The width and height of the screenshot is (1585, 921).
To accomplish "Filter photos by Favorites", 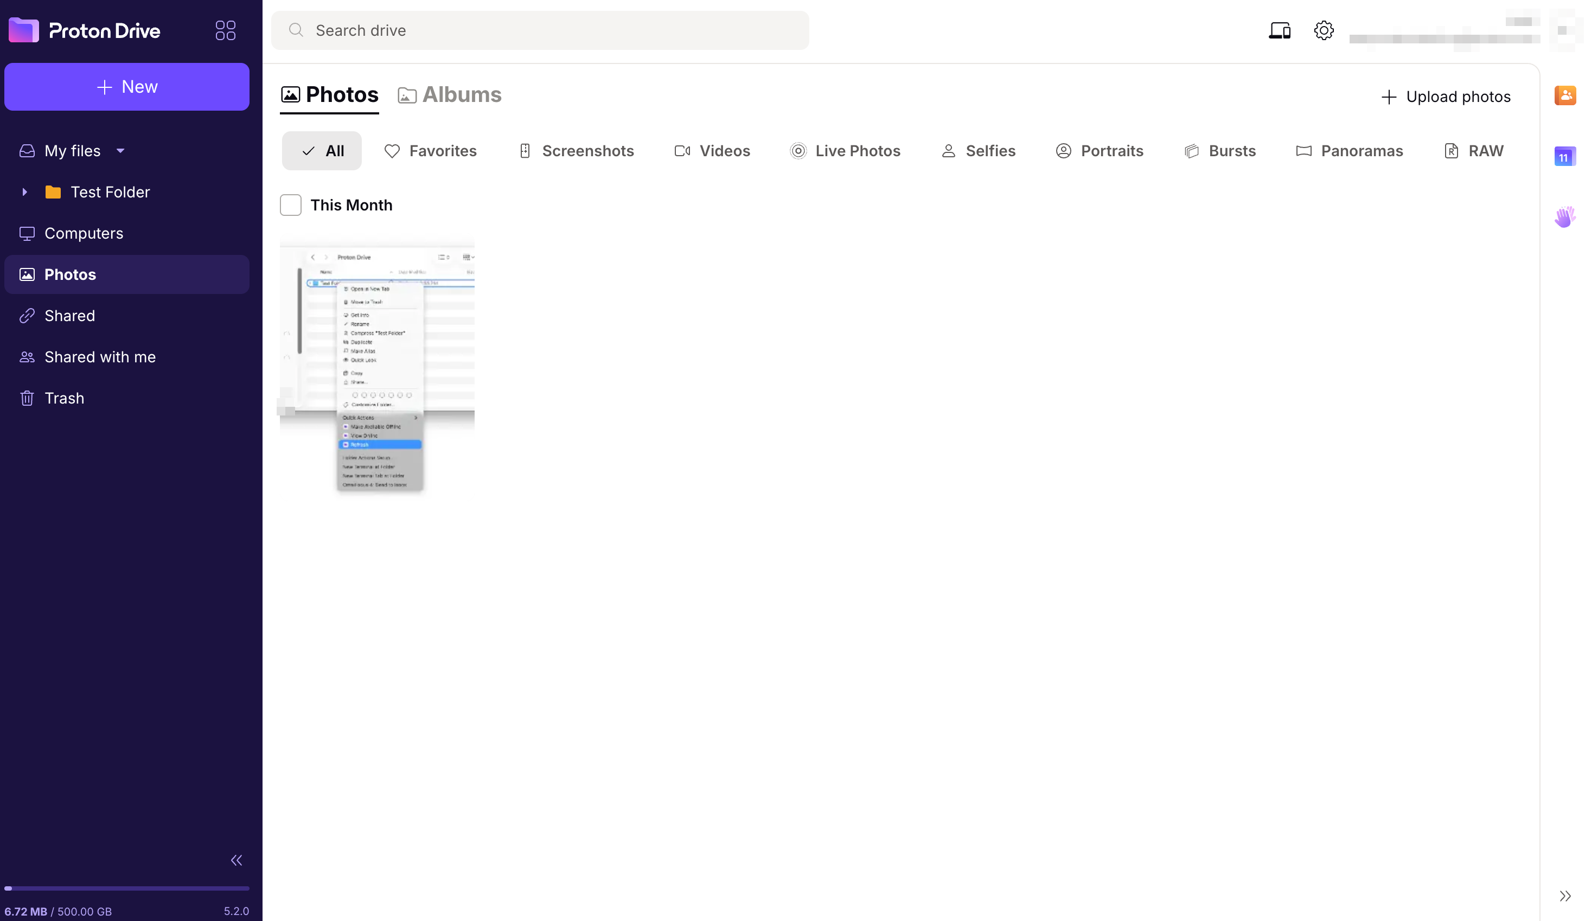I will (431, 151).
